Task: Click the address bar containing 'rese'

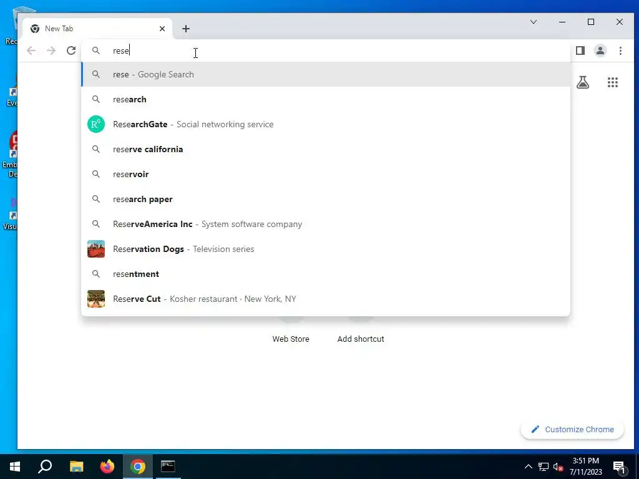Action: click(326, 51)
